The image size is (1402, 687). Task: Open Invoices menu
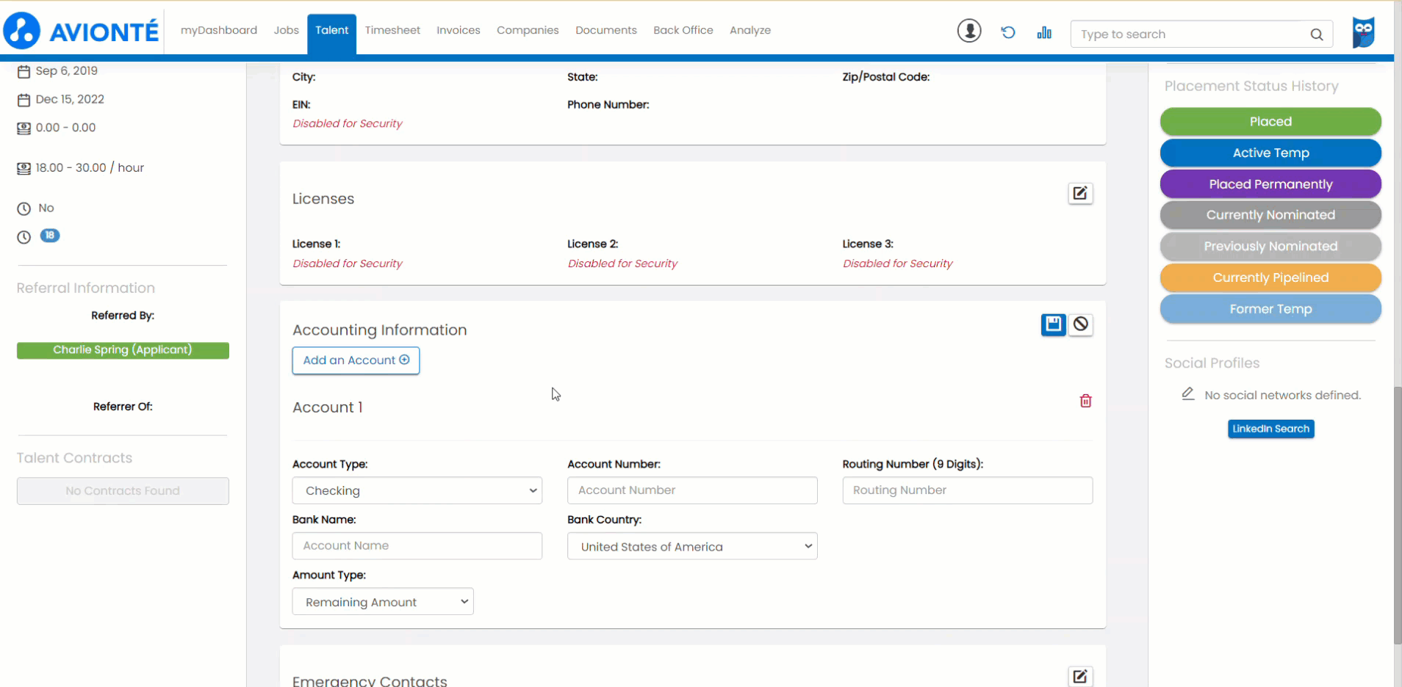pyautogui.click(x=459, y=30)
